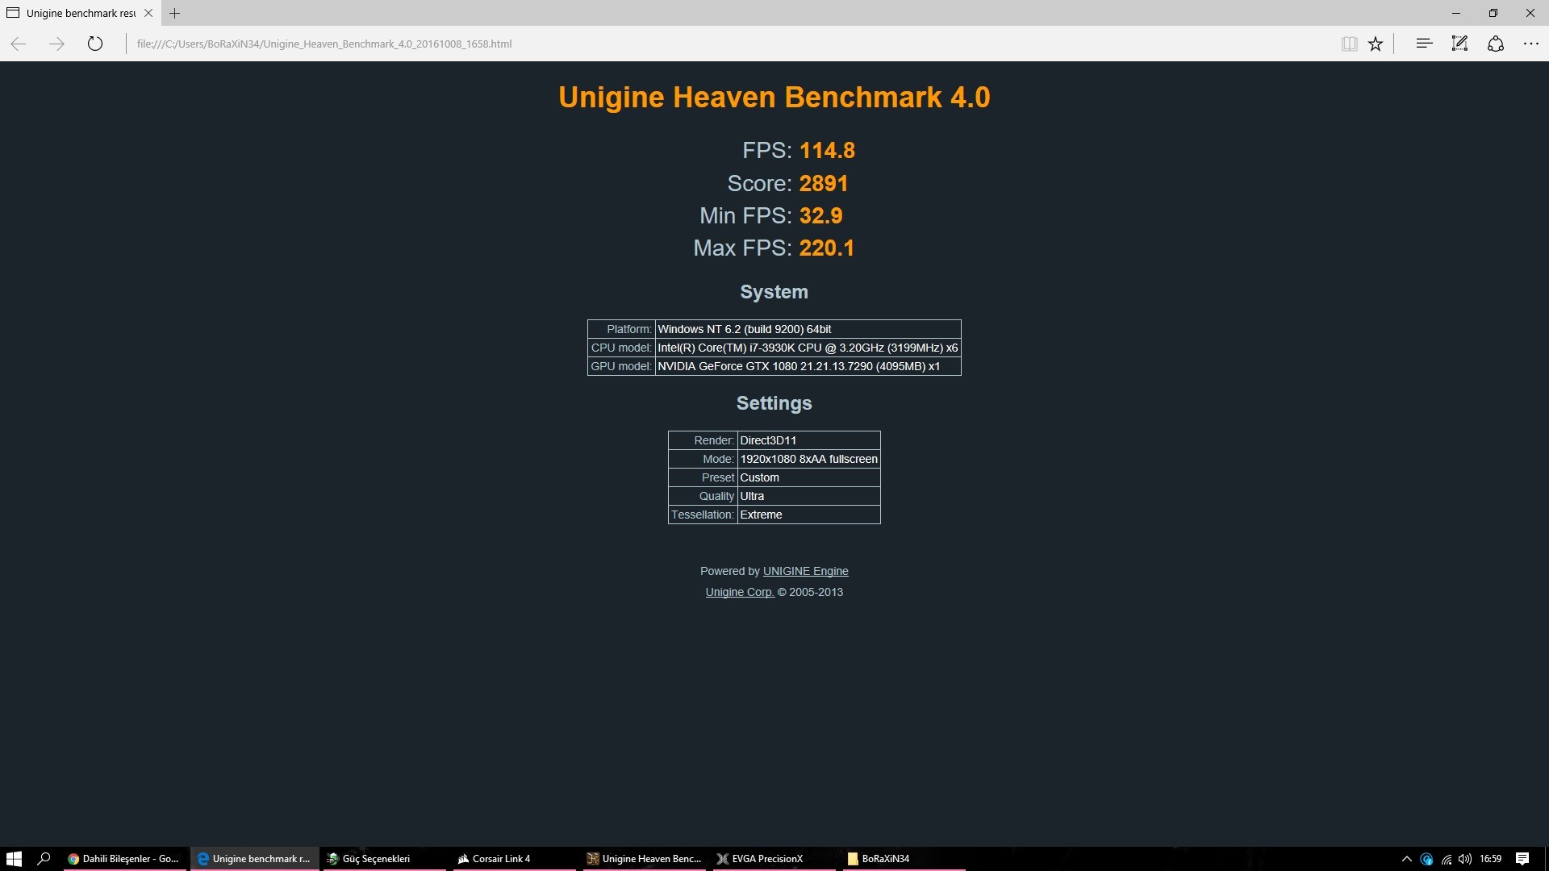Viewport: 1549px width, 871px height.
Task: Switch to Chrome Dahili Bileşenler taskbar item
Action: click(x=125, y=859)
